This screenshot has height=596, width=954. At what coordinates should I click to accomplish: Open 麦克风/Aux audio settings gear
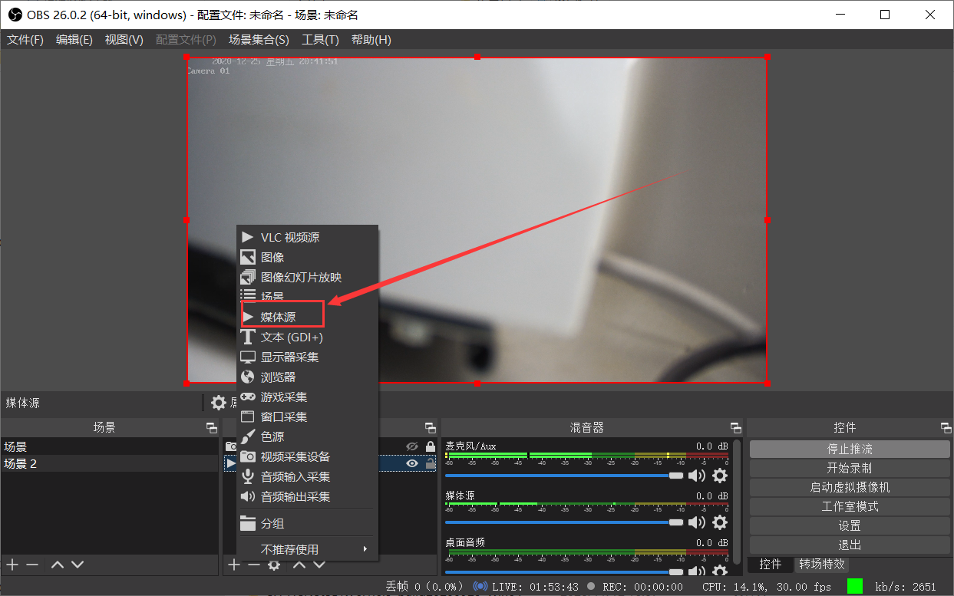point(720,476)
